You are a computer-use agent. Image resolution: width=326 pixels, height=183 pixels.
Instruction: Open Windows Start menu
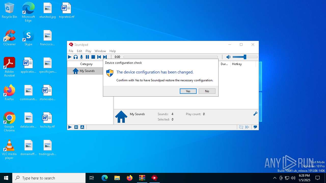tap(6, 178)
